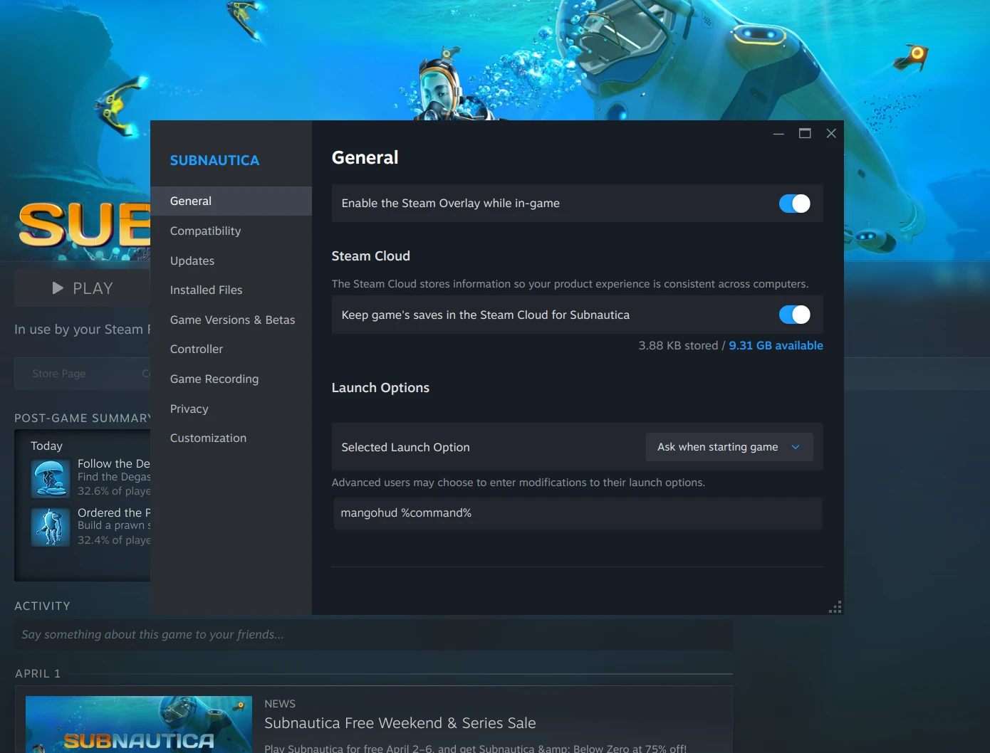The width and height of the screenshot is (990, 753).
Task: Select the General settings tab
Action: pyautogui.click(x=231, y=201)
